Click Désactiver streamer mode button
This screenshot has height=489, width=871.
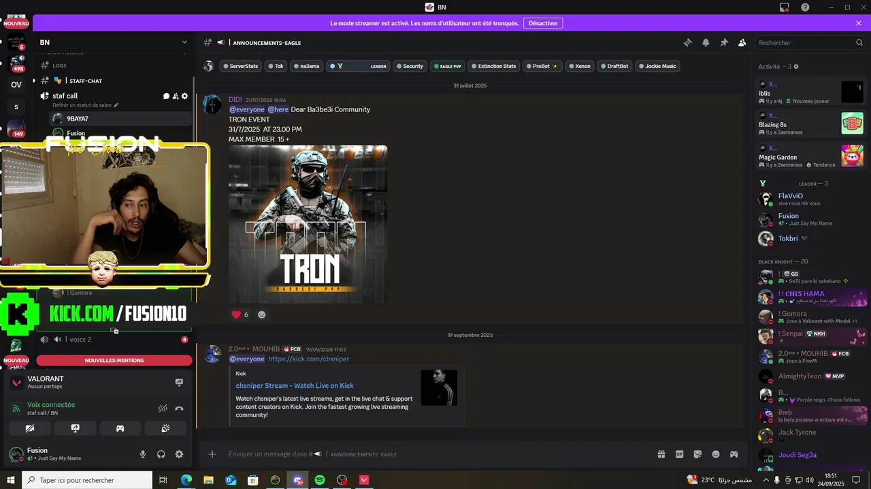(543, 23)
